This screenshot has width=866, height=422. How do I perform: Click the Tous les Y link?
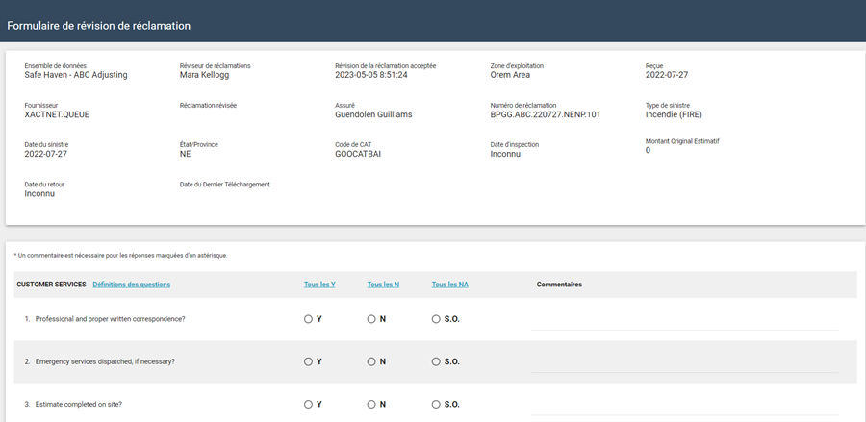click(319, 285)
